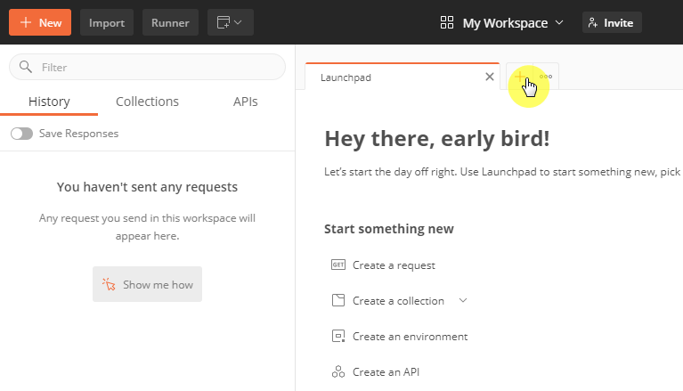Click the GET icon beside Create a request
The width and height of the screenshot is (683, 391).
pyautogui.click(x=338, y=265)
